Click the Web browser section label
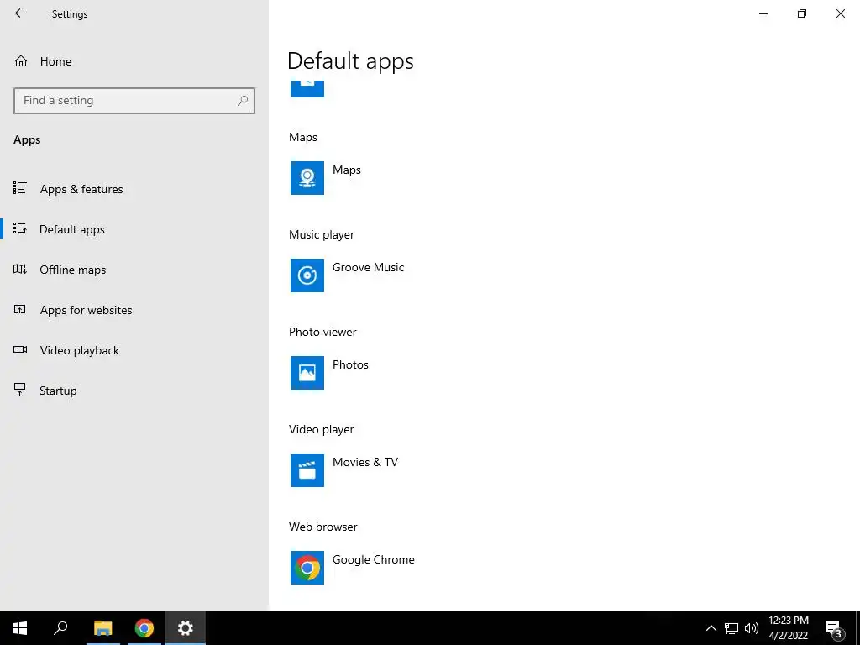860x645 pixels. point(323,527)
